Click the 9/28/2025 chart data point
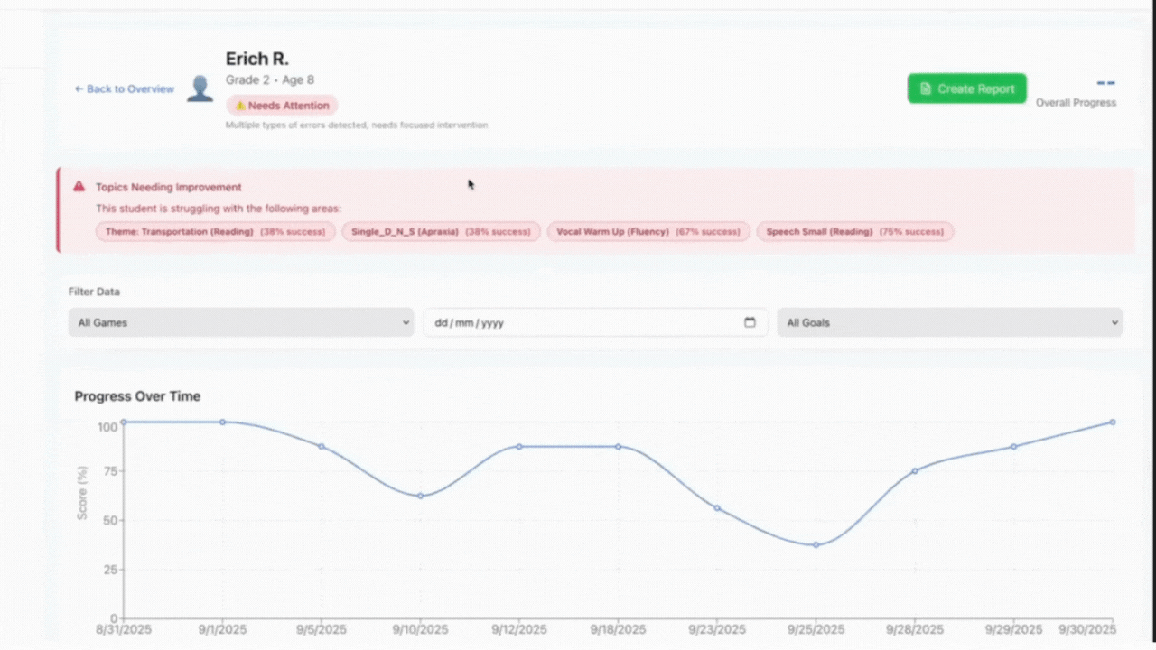Viewport: 1156px width, 650px height. 914,470
